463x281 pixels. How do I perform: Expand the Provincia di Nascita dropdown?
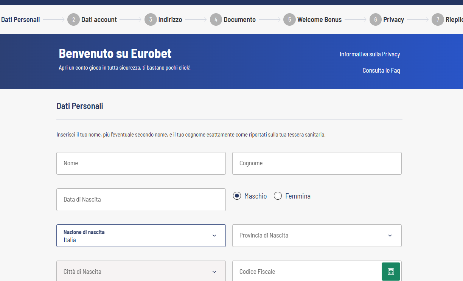[x=317, y=236]
